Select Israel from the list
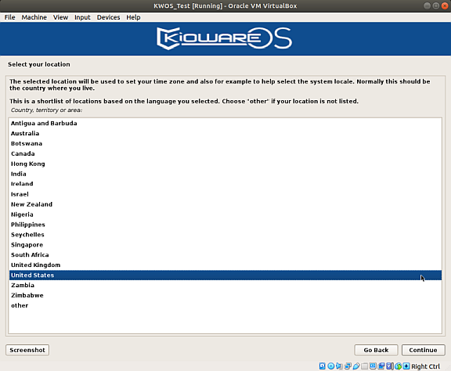This screenshot has height=371, width=451. (225, 194)
